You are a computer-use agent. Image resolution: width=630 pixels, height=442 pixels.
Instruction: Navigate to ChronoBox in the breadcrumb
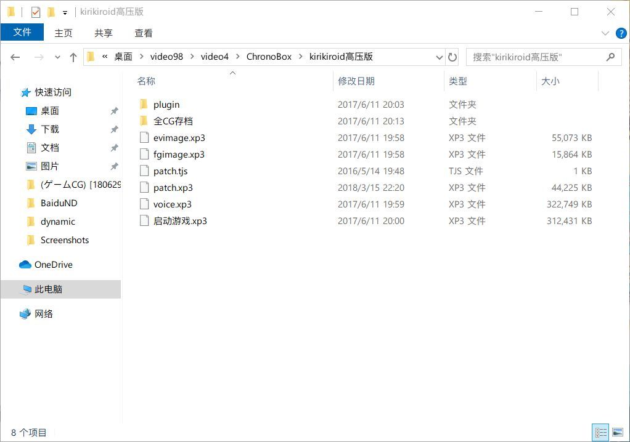click(x=269, y=57)
